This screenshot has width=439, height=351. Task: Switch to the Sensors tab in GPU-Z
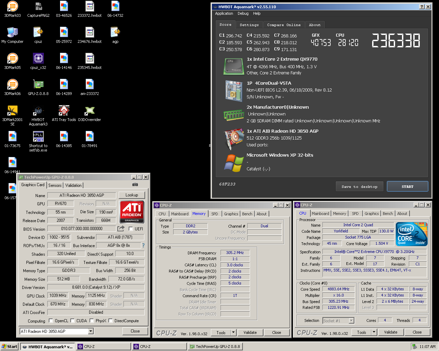point(55,185)
